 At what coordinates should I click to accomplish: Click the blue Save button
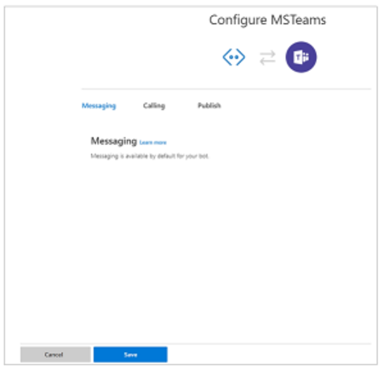pyautogui.click(x=130, y=355)
